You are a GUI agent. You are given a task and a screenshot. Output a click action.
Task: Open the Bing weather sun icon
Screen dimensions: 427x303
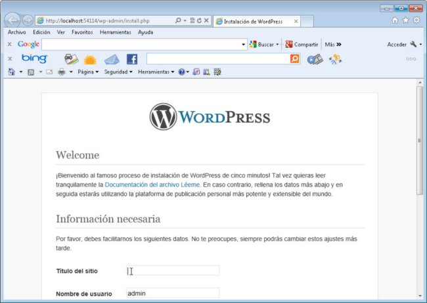90,60
